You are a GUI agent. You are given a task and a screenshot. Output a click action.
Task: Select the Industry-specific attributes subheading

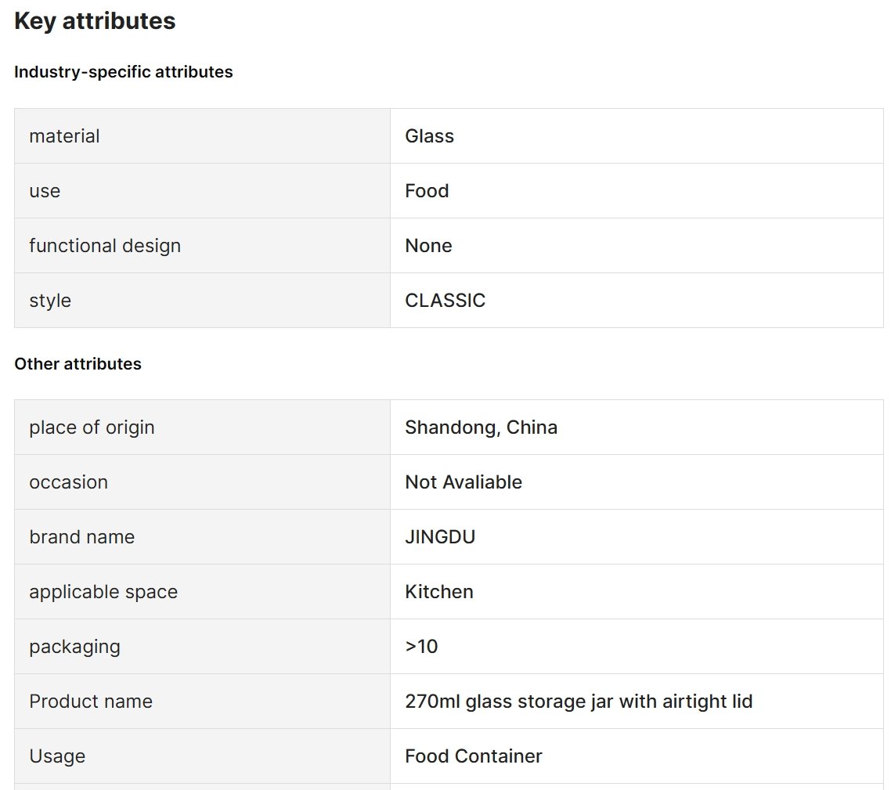123,72
